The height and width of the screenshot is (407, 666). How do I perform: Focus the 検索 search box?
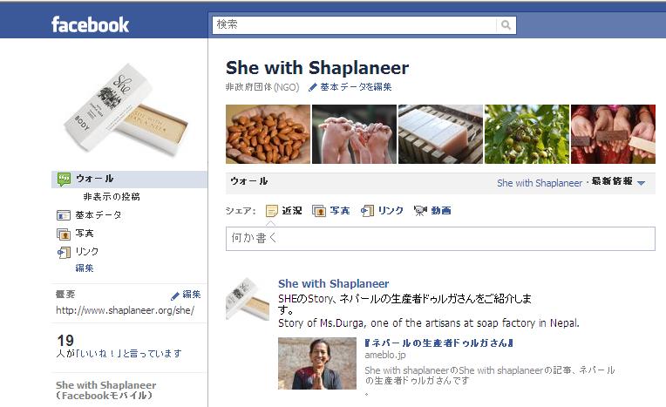point(354,24)
